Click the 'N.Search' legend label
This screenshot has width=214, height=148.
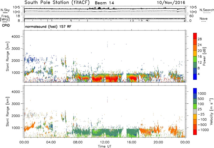pos(207,10)
